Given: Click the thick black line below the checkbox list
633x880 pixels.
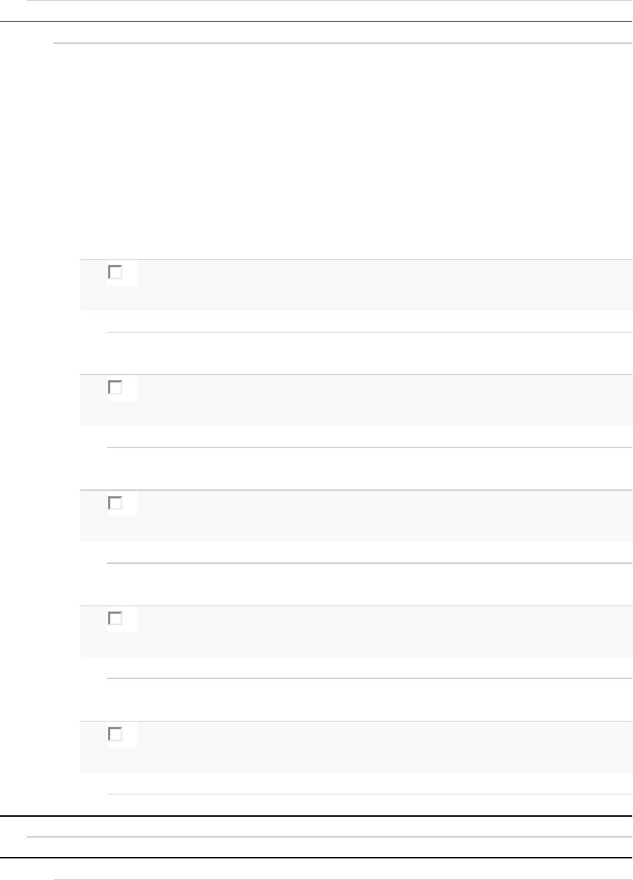Looking at the screenshot, I should pyautogui.click(x=316, y=816).
